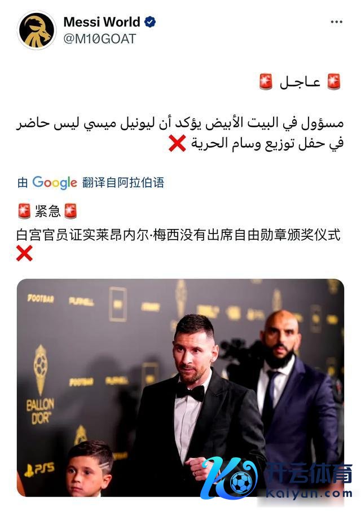361x512 pixels.
Task: Click the عاجل breaking headline
Action: click(300, 81)
